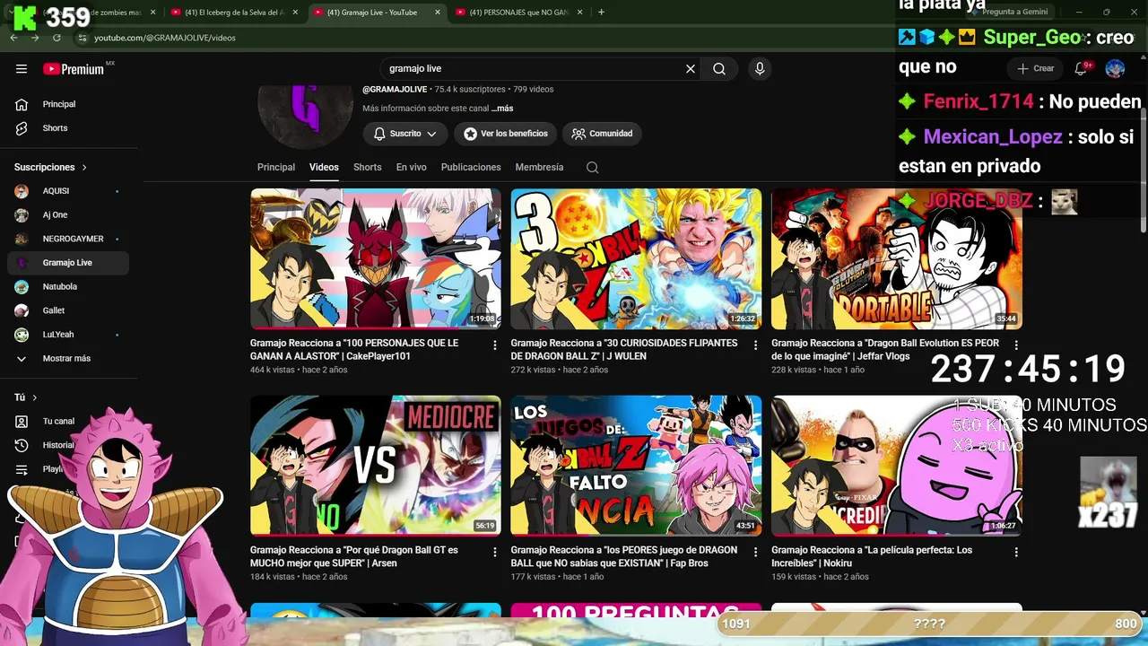
Task: Open the Gallet subscription channel
Action: (x=68, y=310)
